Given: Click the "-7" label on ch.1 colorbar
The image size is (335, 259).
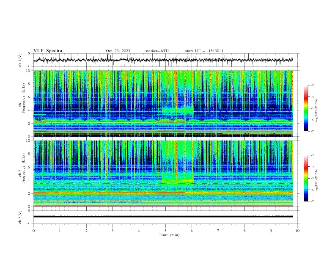Looking at the screenshot, I should tap(312, 131).
